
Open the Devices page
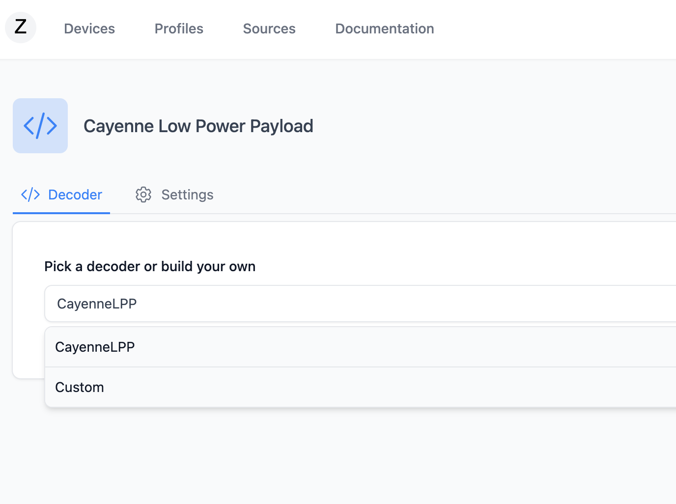(89, 28)
